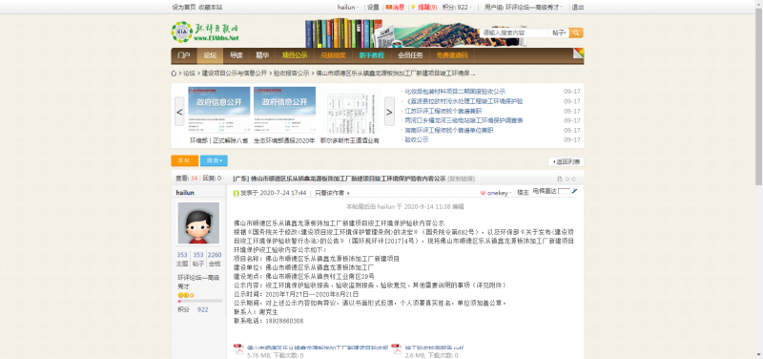This screenshot has height=359, width=763.
Task: Open the 两河口乡幢龙河三级电站 link
Action: click(x=464, y=120)
